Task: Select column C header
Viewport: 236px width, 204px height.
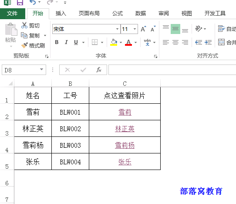Action: 125,84
